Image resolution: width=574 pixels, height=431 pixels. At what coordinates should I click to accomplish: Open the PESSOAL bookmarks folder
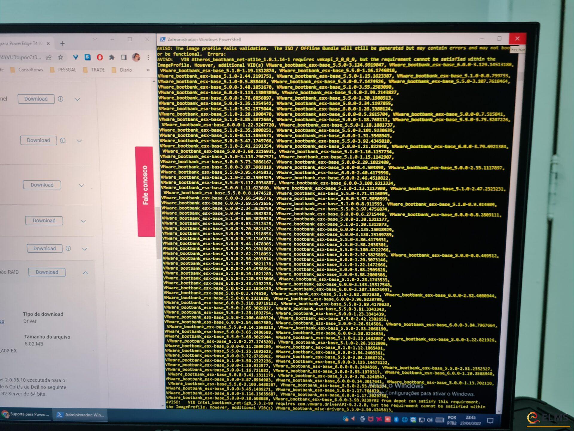click(63, 70)
